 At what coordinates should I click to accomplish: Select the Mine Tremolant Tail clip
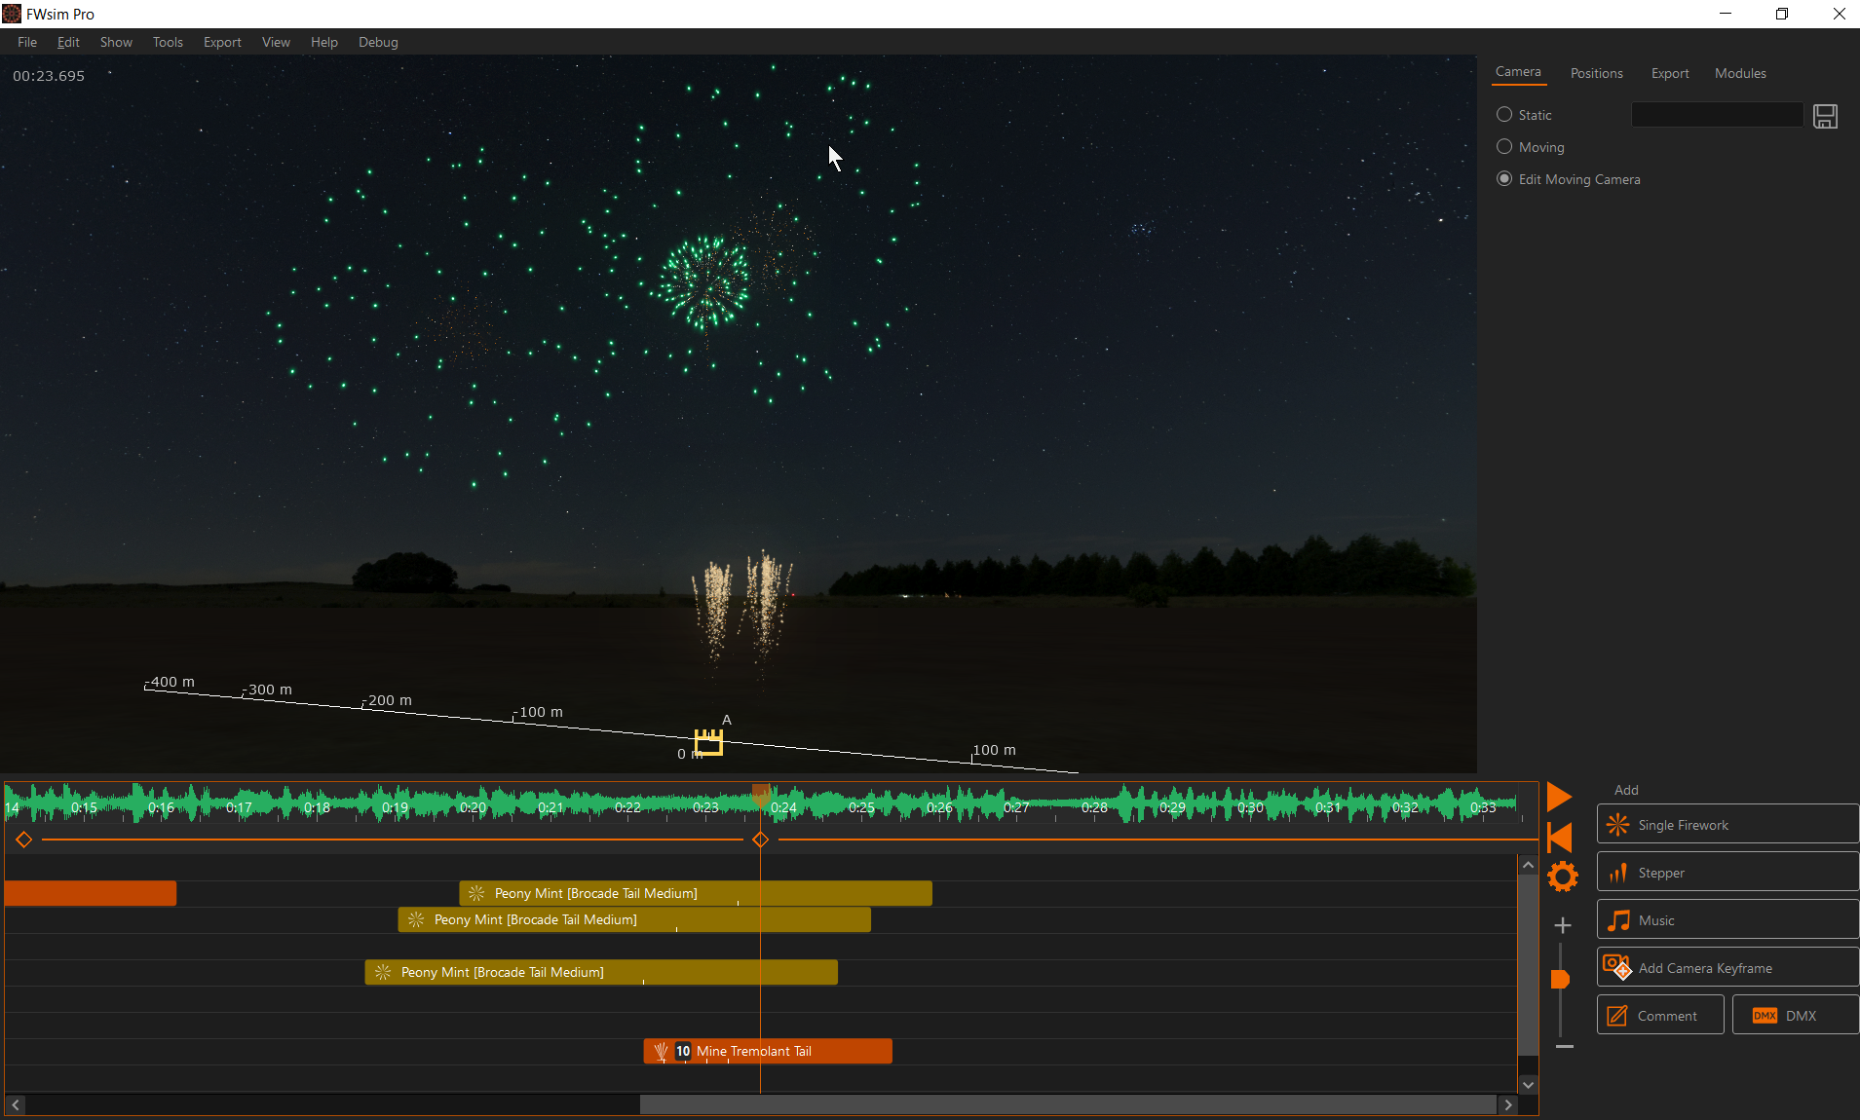[x=768, y=1051]
